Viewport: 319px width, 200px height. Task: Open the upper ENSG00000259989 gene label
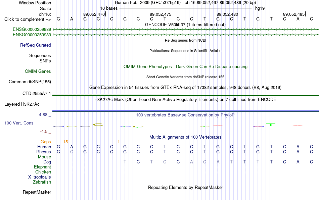[32, 29]
